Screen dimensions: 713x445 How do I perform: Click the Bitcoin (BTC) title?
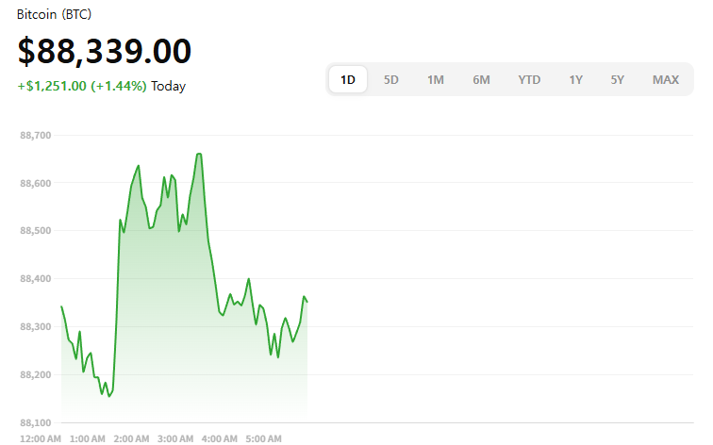tap(55, 15)
